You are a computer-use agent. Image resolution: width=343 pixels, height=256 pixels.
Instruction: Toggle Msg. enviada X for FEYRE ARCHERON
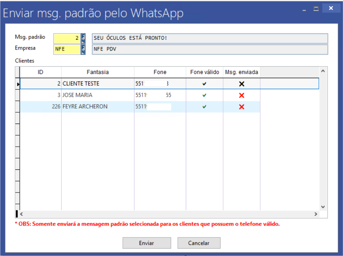pos(241,107)
